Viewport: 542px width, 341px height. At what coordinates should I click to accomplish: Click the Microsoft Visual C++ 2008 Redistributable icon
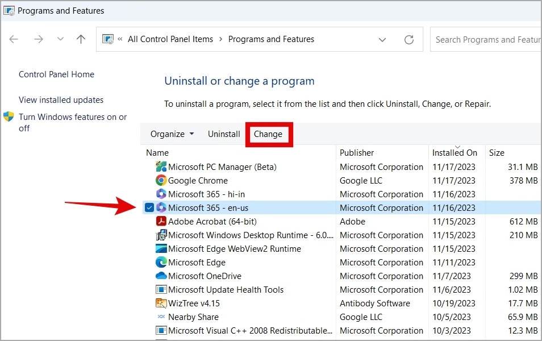(x=161, y=330)
